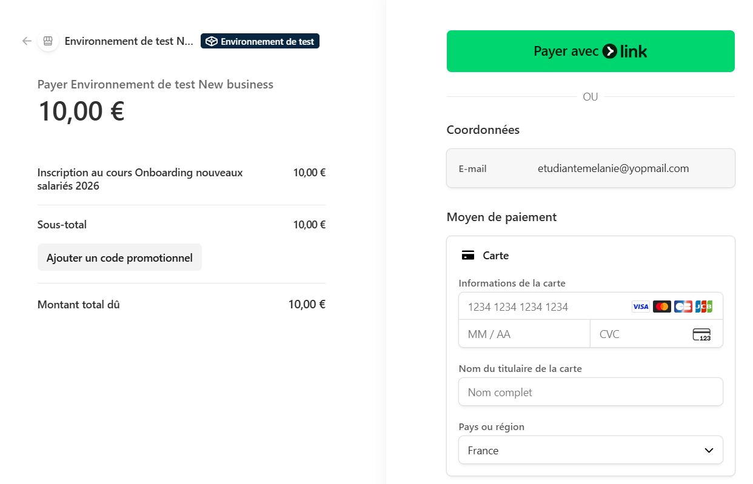The image size is (753, 484).
Task: Open the Pays ou région dropdown
Action: coord(582,450)
